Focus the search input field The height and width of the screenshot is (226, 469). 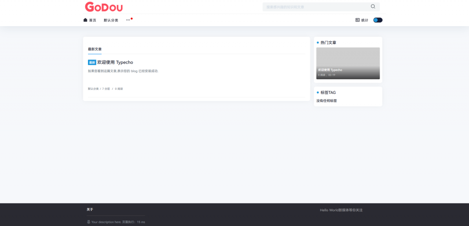(316, 7)
